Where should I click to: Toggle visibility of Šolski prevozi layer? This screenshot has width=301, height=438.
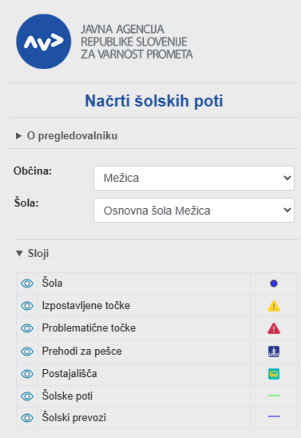tap(27, 418)
